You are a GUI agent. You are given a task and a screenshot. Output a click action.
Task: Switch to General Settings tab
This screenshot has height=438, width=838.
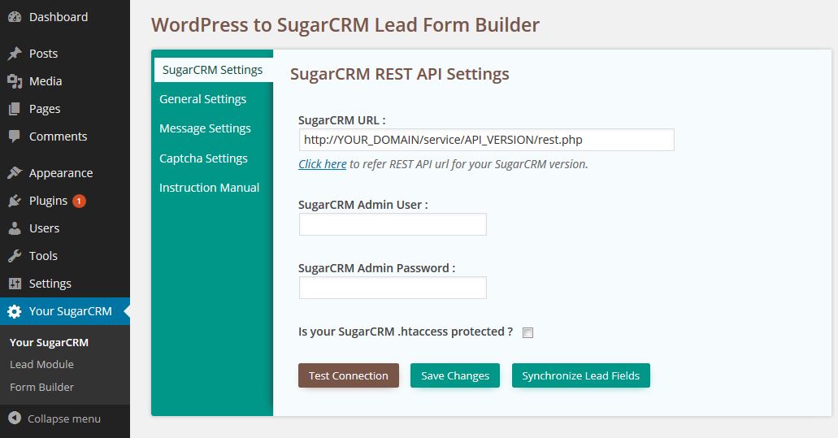tap(202, 99)
